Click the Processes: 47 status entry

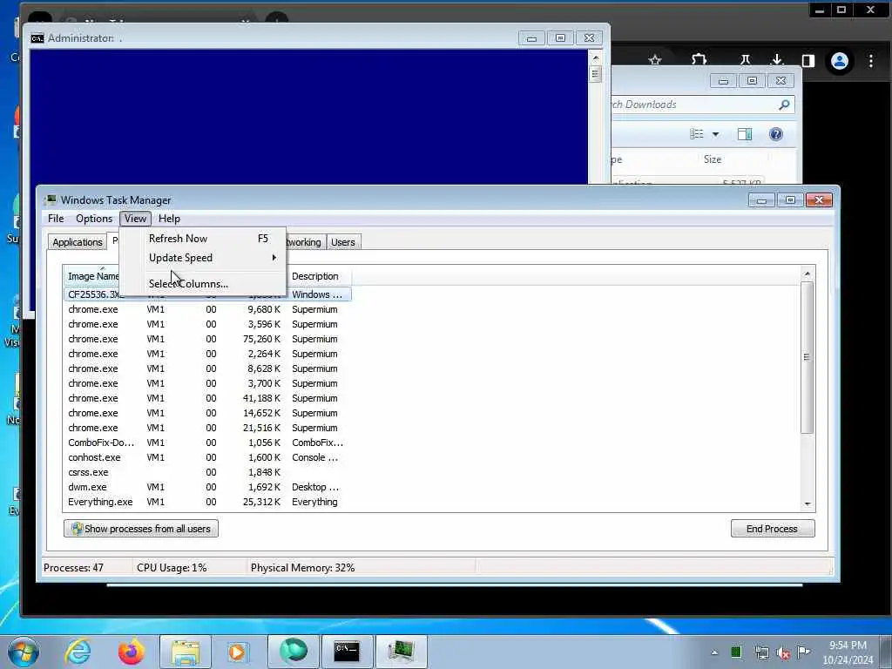coord(73,568)
